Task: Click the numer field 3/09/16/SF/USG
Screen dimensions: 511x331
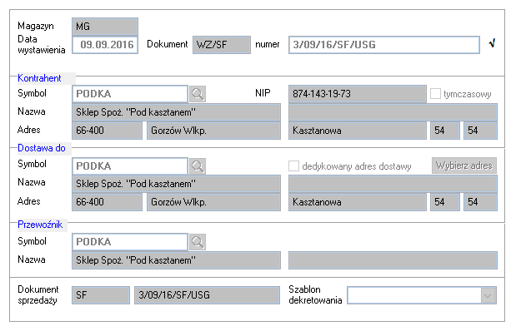Action: click(384, 45)
